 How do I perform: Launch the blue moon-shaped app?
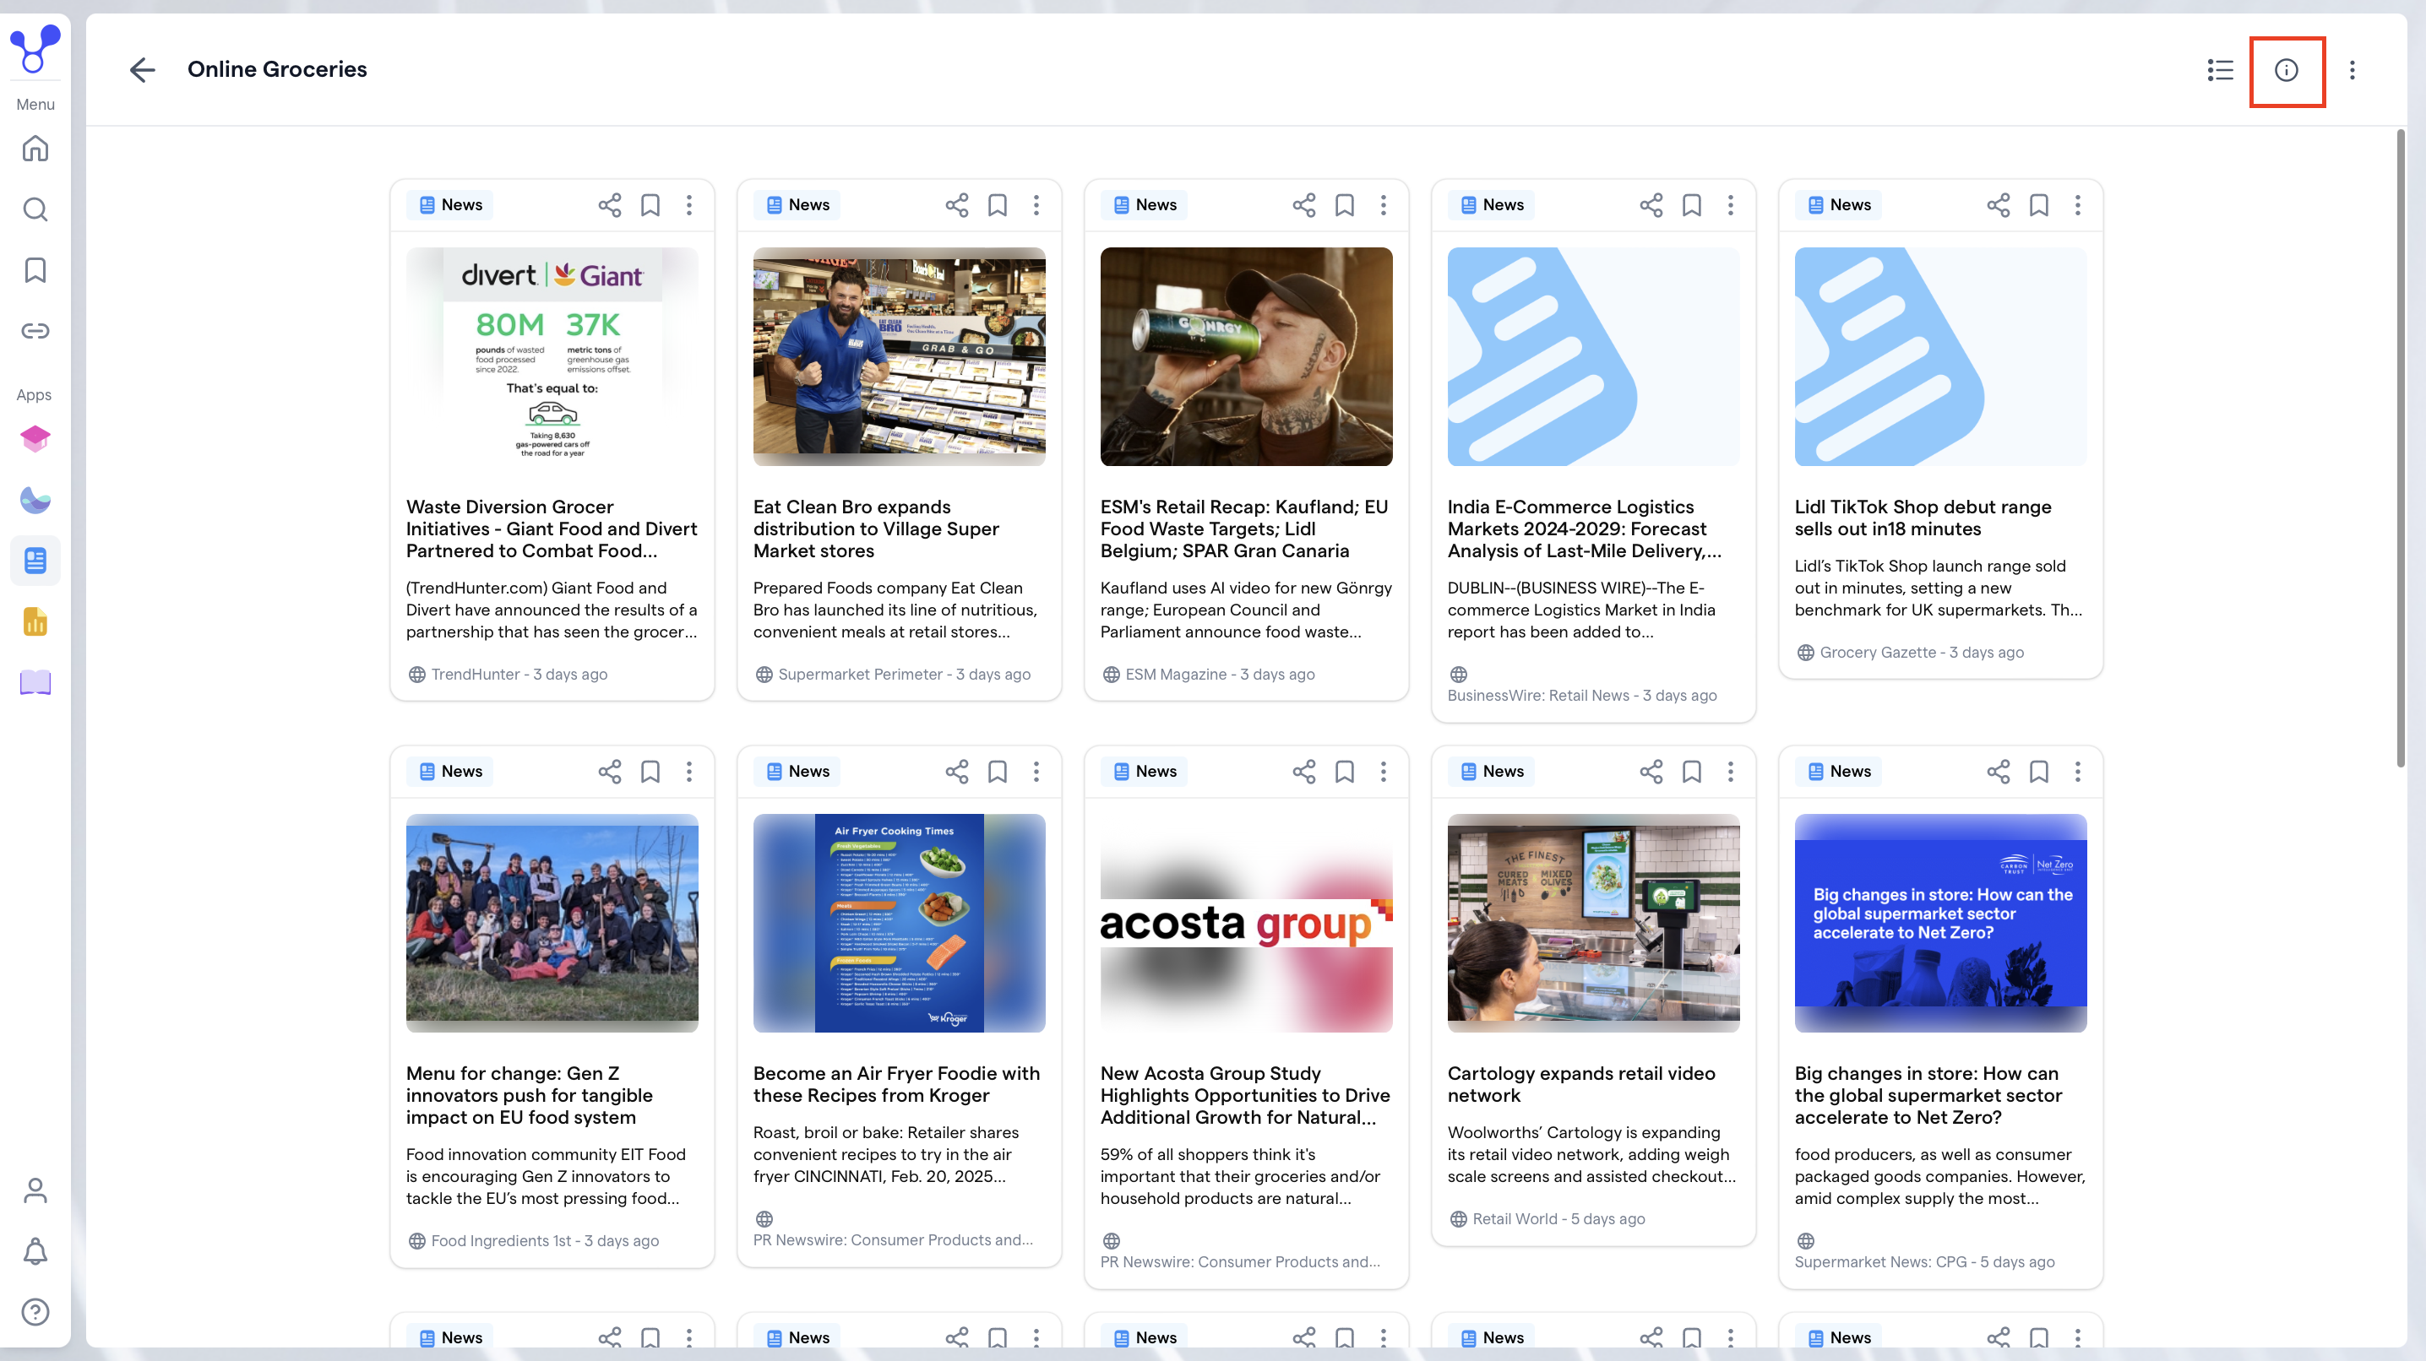[x=35, y=500]
